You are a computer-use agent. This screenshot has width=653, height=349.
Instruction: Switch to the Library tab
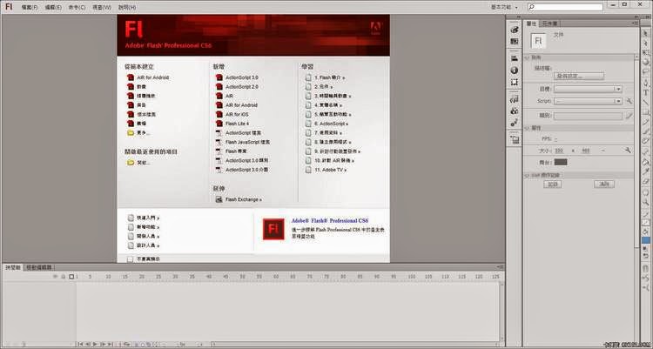[549, 23]
